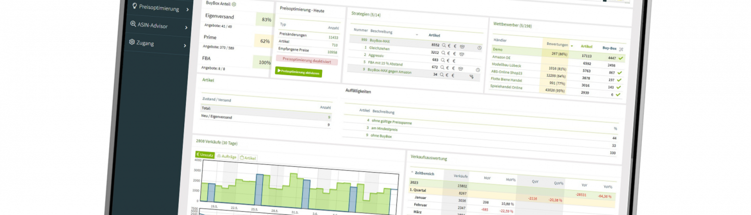The height and width of the screenshot is (215, 751).
Task: Click Demo seller row in Wettbewerber
Action: pyautogui.click(x=558, y=53)
